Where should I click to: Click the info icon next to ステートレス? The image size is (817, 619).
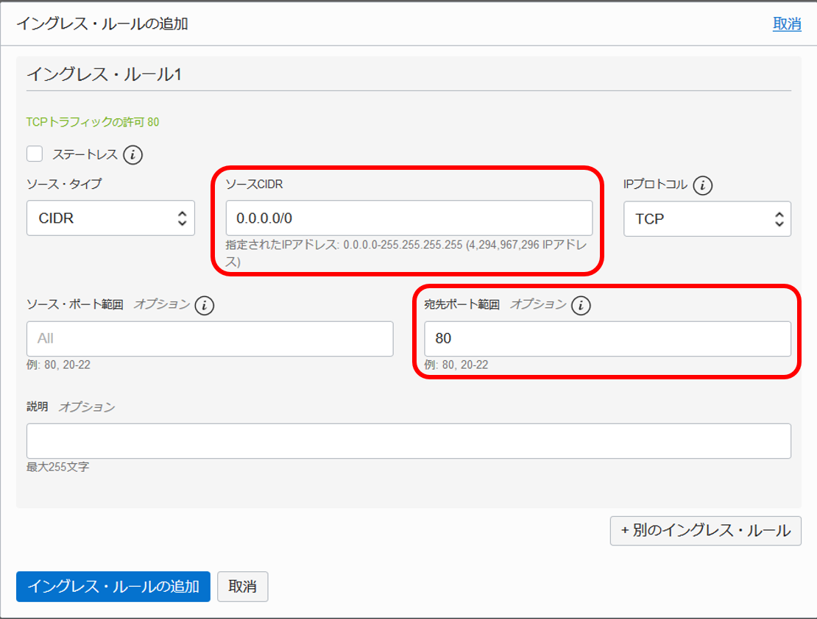click(132, 154)
